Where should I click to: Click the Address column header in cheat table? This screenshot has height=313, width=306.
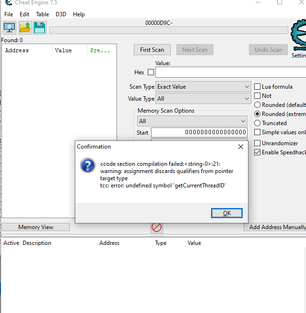126,243
